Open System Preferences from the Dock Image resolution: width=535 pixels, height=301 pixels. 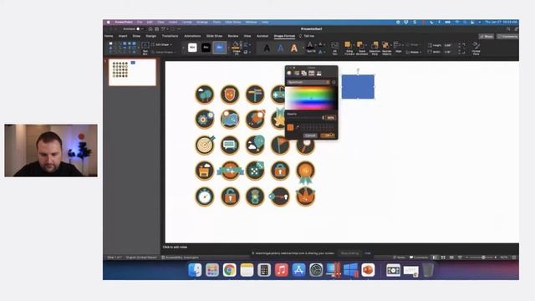pos(316,270)
